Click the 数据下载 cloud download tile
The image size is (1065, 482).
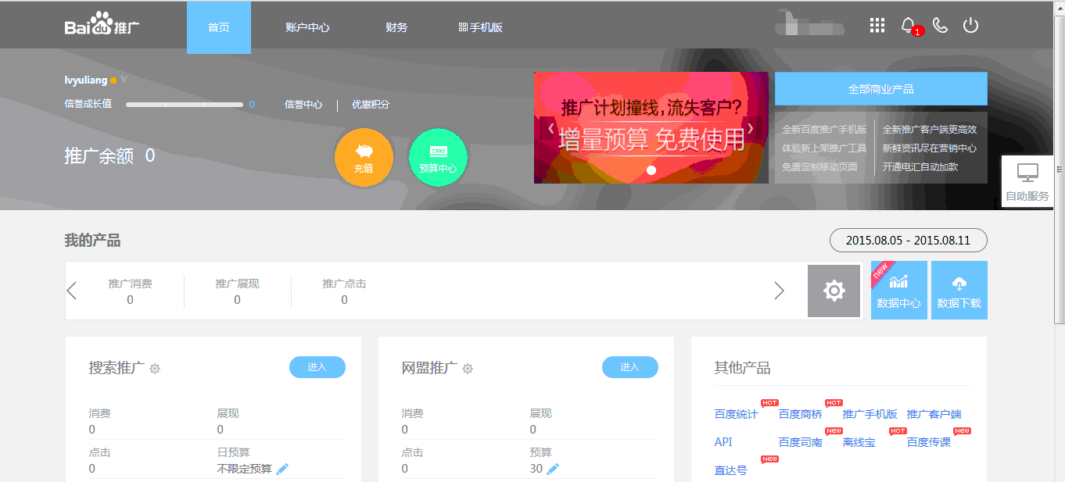point(959,291)
